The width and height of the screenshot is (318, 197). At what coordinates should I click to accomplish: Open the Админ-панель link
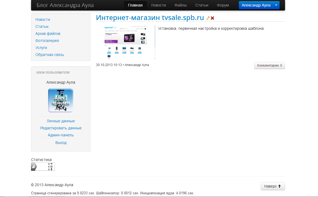point(61,135)
